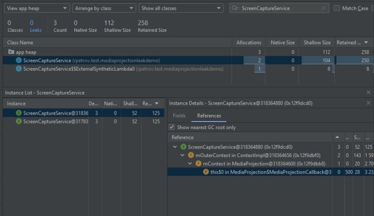This screenshot has height=216, width=374.
Task: Select instance ScreenCaptureService@31836
Action: click(x=84, y=113)
